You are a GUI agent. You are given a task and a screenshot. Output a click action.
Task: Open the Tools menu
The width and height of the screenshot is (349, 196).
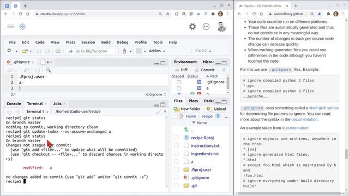[x=158, y=42]
